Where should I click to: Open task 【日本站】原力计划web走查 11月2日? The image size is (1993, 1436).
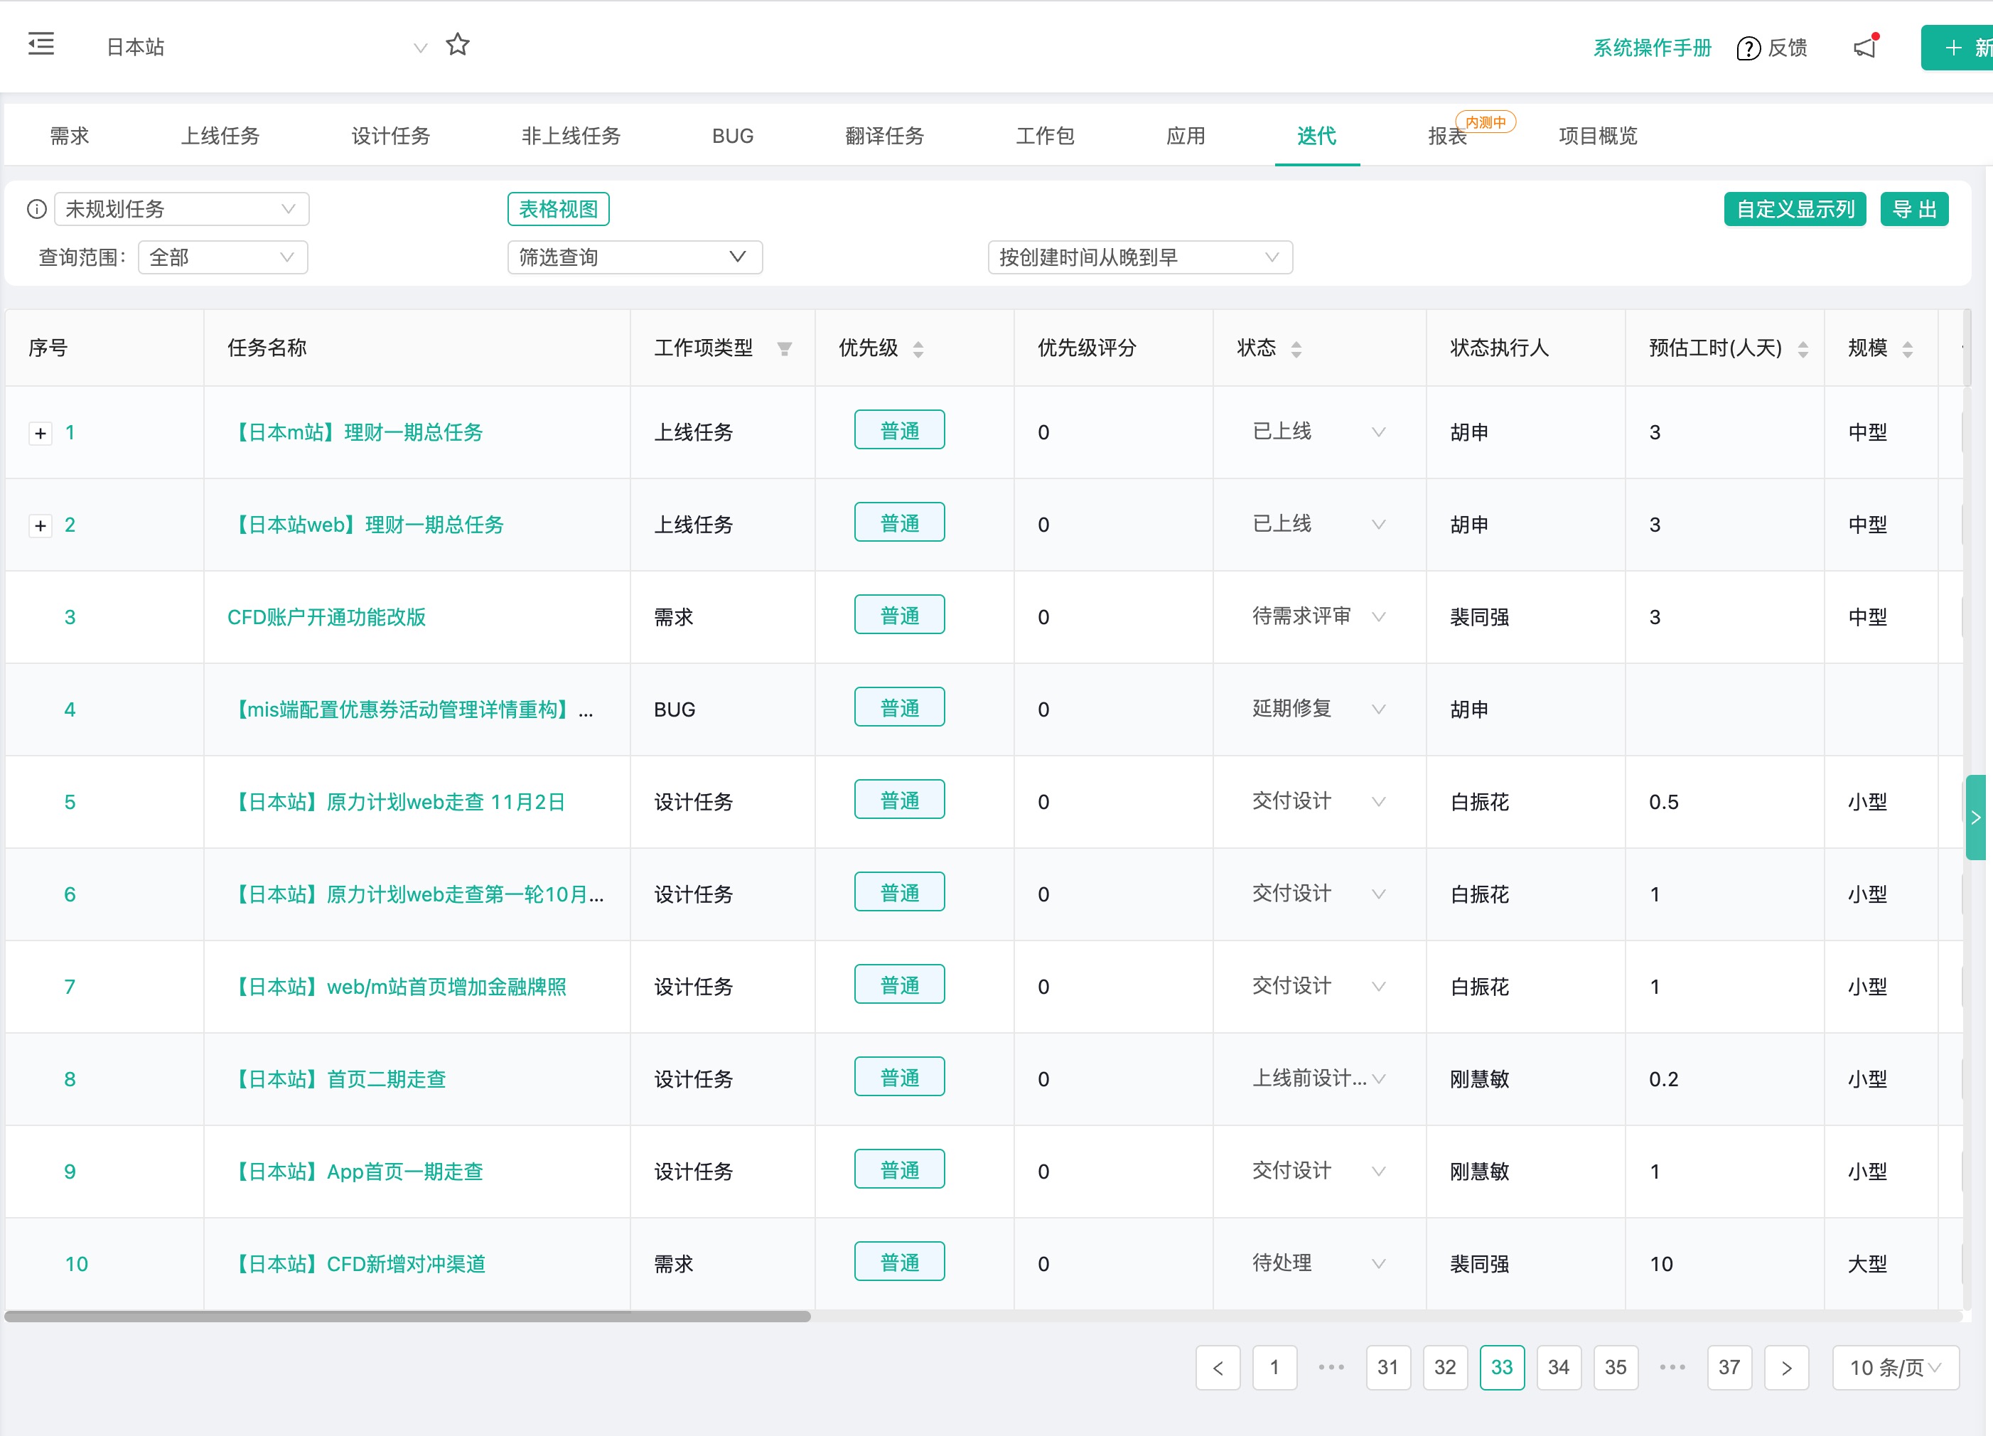(x=397, y=801)
